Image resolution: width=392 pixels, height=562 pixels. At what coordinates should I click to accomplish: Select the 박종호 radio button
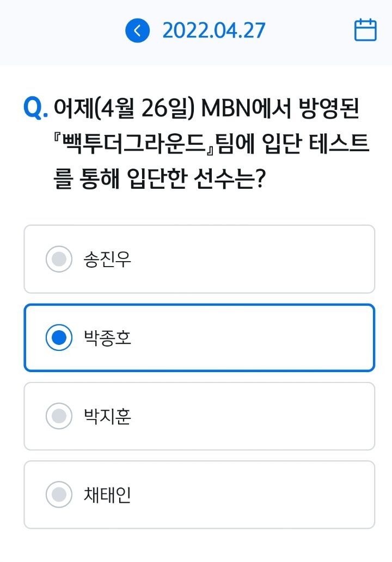[59, 338]
